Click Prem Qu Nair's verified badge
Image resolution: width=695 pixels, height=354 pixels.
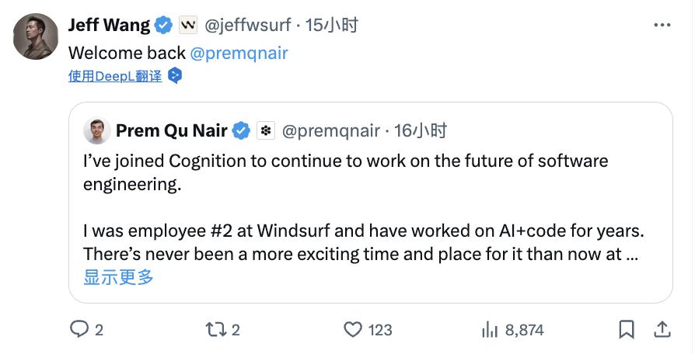(242, 130)
